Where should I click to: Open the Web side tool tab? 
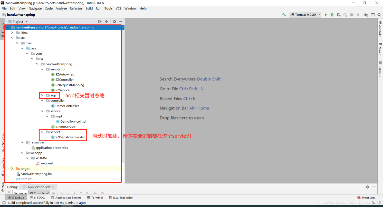click(3, 187)
